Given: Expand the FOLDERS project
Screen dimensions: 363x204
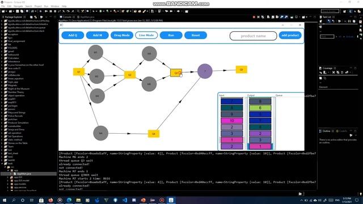Looking at the screenshot, I should tap(2, 48).
